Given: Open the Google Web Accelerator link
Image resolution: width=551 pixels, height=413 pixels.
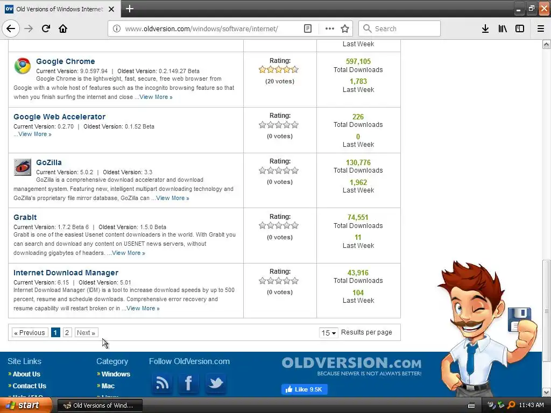Looking at the screenshot, I should coord(59,117).
